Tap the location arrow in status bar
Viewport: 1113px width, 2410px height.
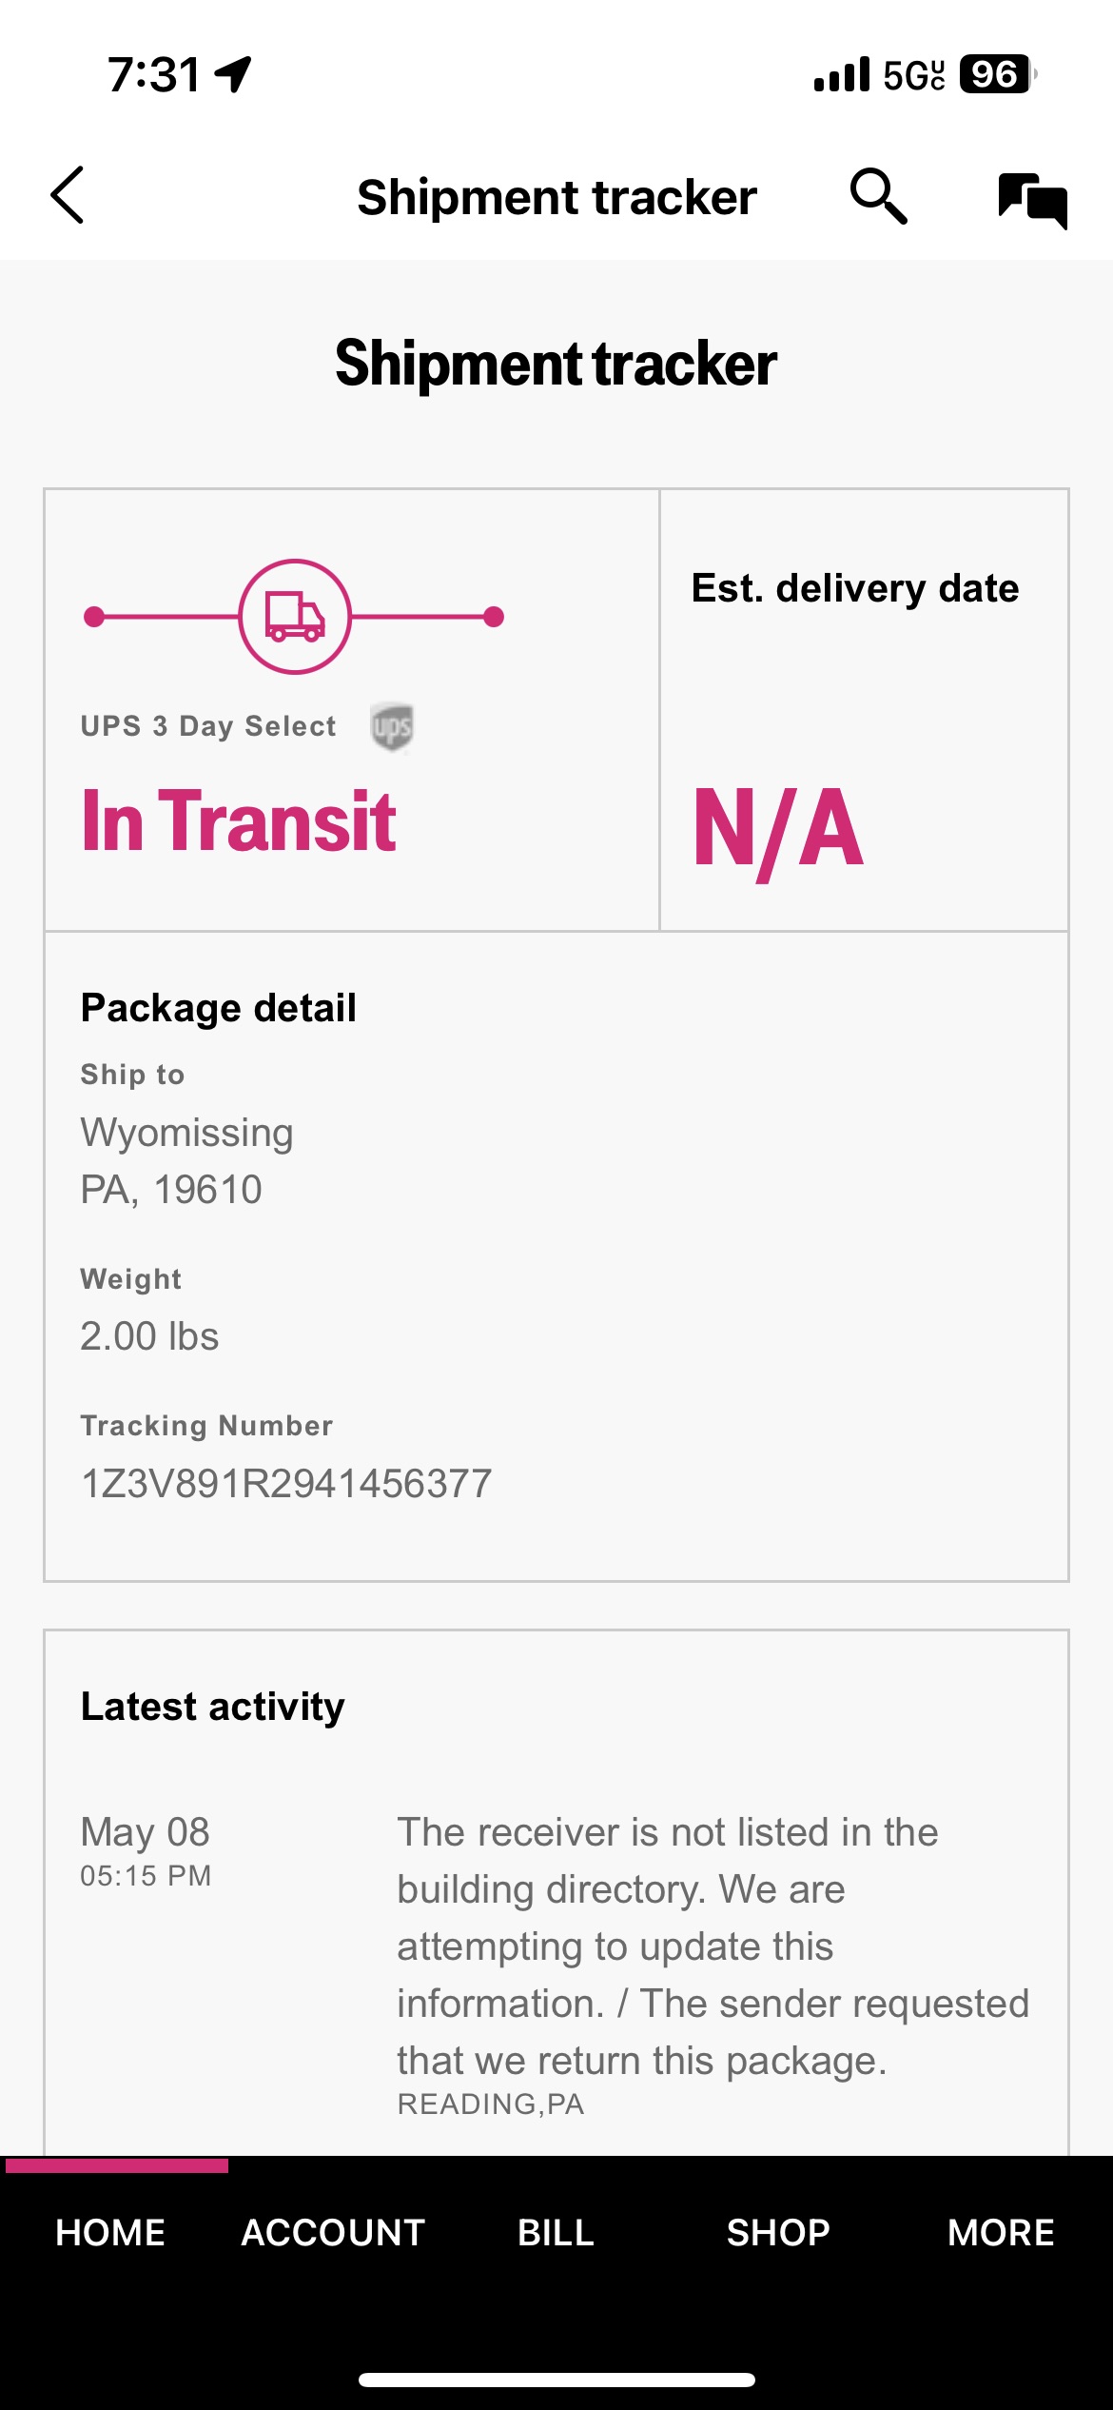(234, 74)
